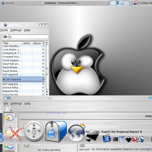Viewport: 152px width, 152px height.
Task: Click the clock in the top panel
Action: [146, 3]
